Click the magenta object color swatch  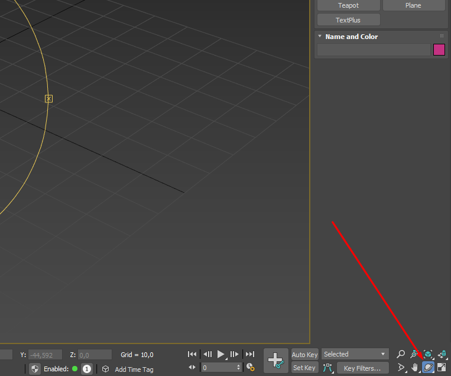439,50
